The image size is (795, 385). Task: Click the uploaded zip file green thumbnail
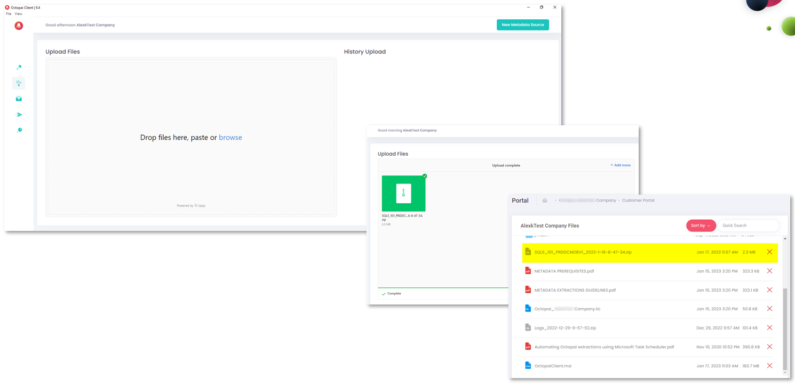403,194
